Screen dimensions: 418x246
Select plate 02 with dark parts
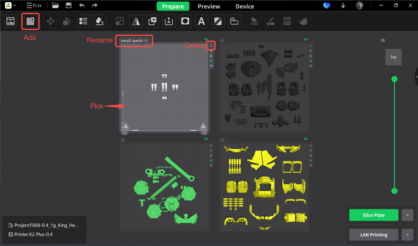point(264,87)
